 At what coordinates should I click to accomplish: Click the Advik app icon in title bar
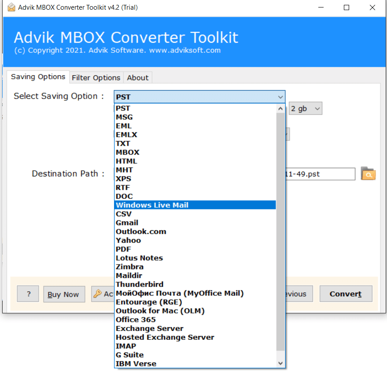(x=11, y=7)
